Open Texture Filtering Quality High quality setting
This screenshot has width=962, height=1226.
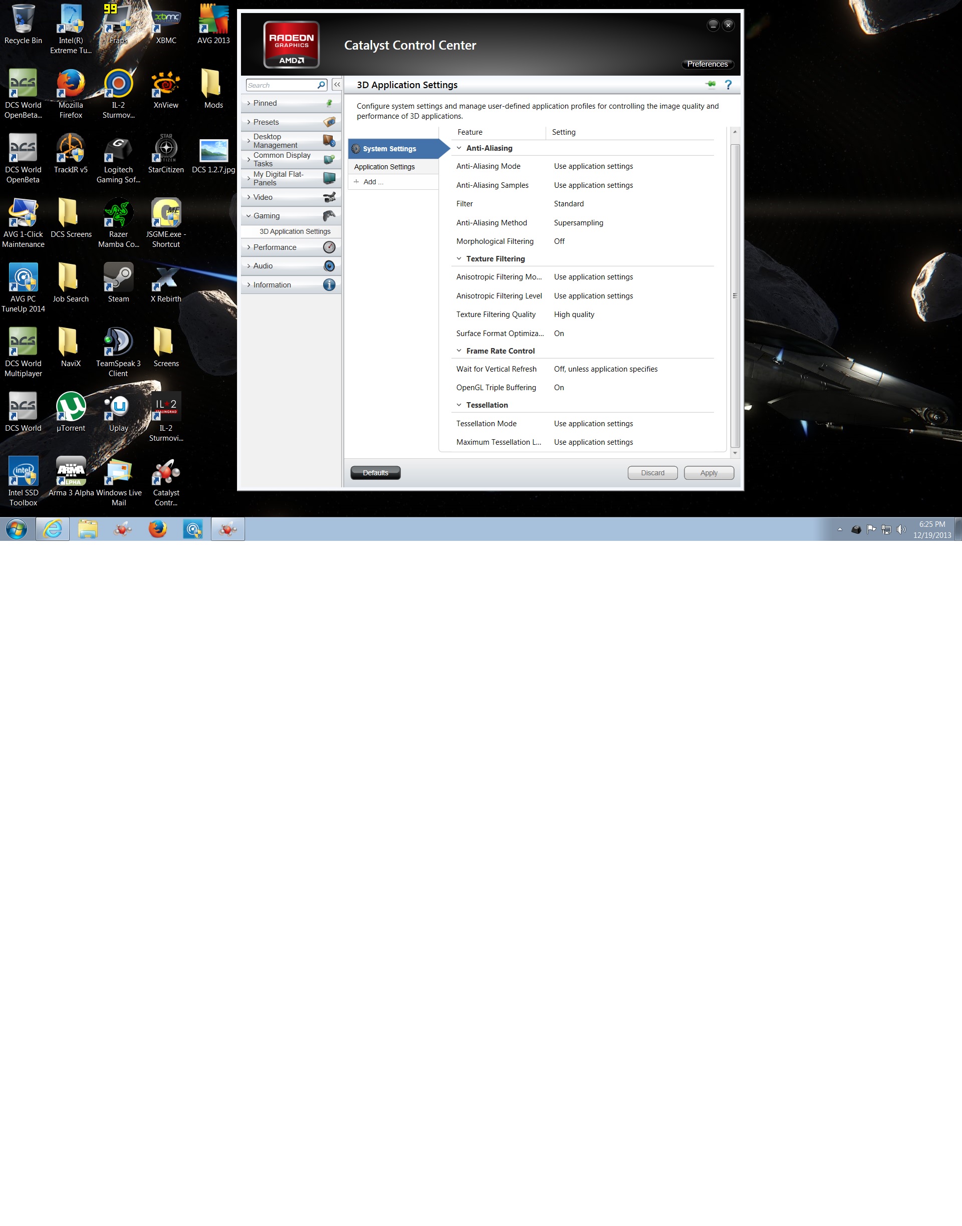(574, 315)
